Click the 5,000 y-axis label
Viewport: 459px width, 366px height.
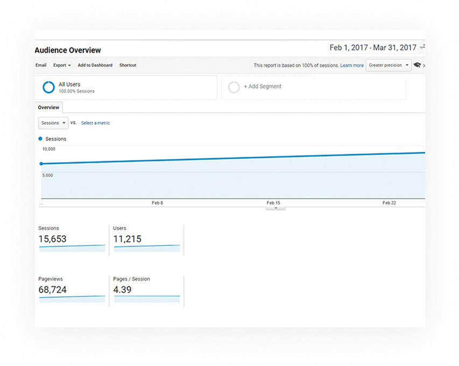[x=47, y=175]
